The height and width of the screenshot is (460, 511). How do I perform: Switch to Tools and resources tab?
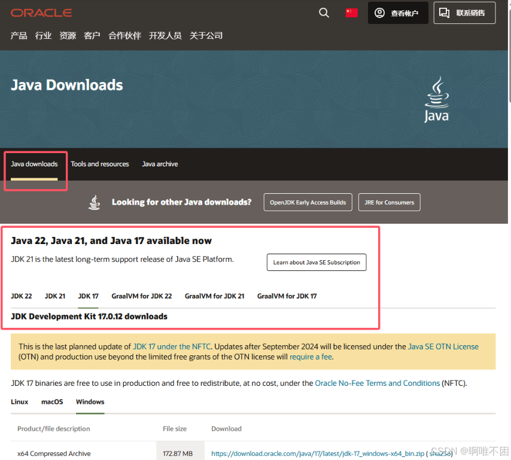tap(100, 164)
